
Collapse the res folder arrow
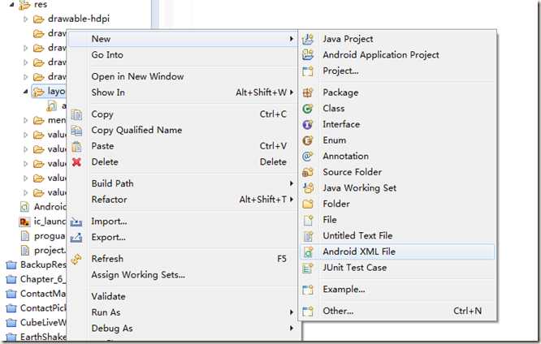point(12,5)
